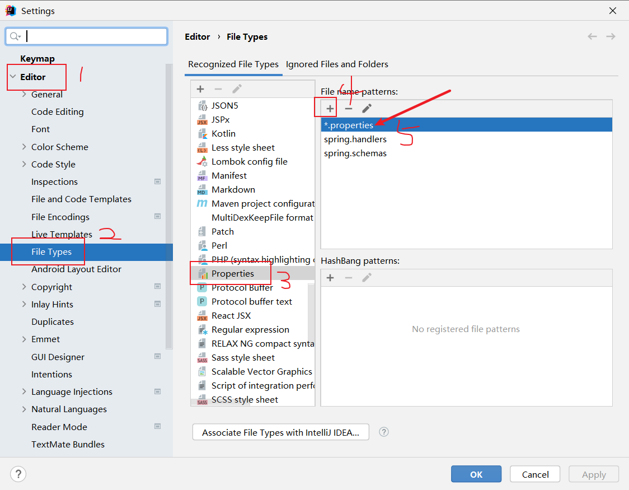Expand the General settings node
The image size is (629, 490).
click(24, 94)
